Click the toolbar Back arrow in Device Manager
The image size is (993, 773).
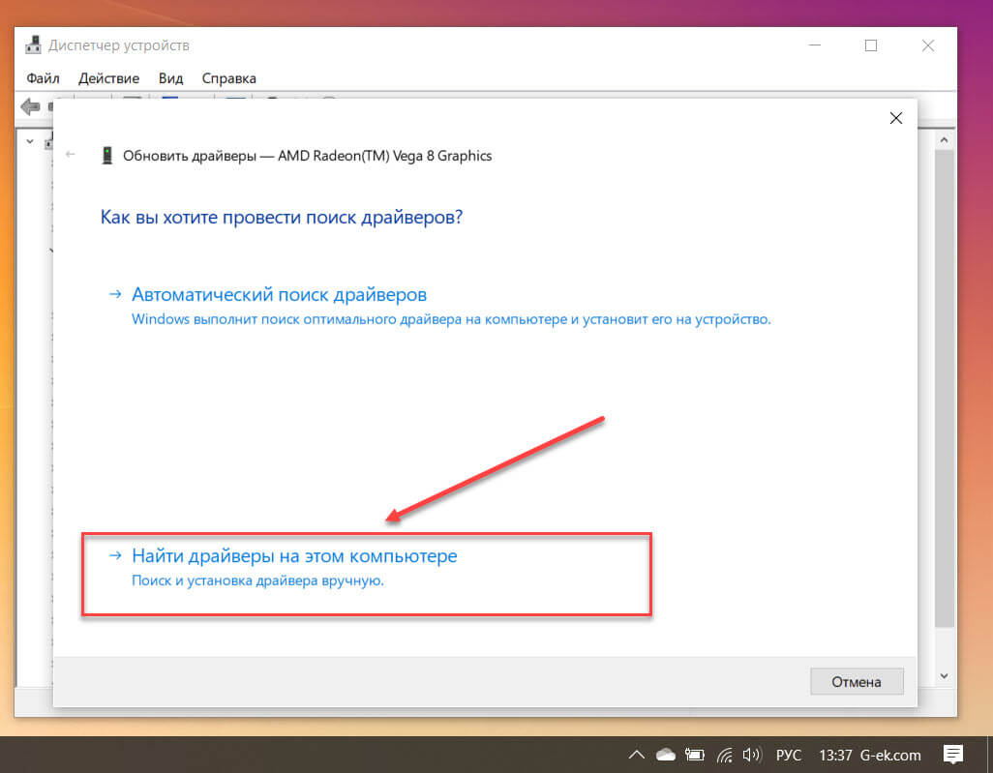tap(30, 105)
